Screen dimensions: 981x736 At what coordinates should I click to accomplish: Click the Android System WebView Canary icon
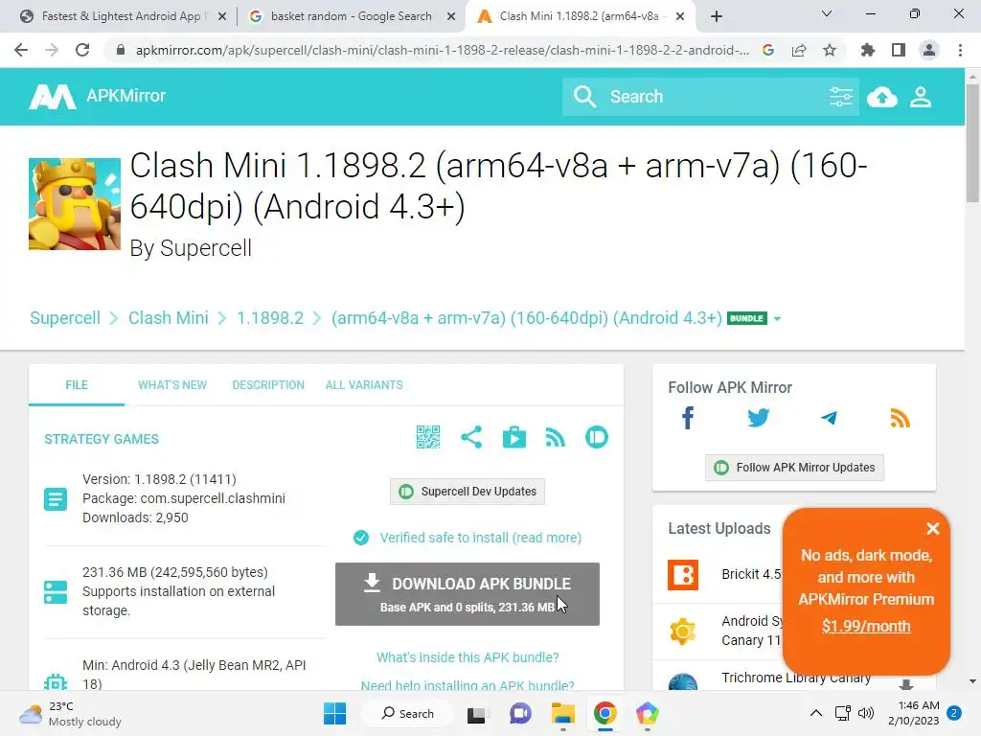[682, 631]
